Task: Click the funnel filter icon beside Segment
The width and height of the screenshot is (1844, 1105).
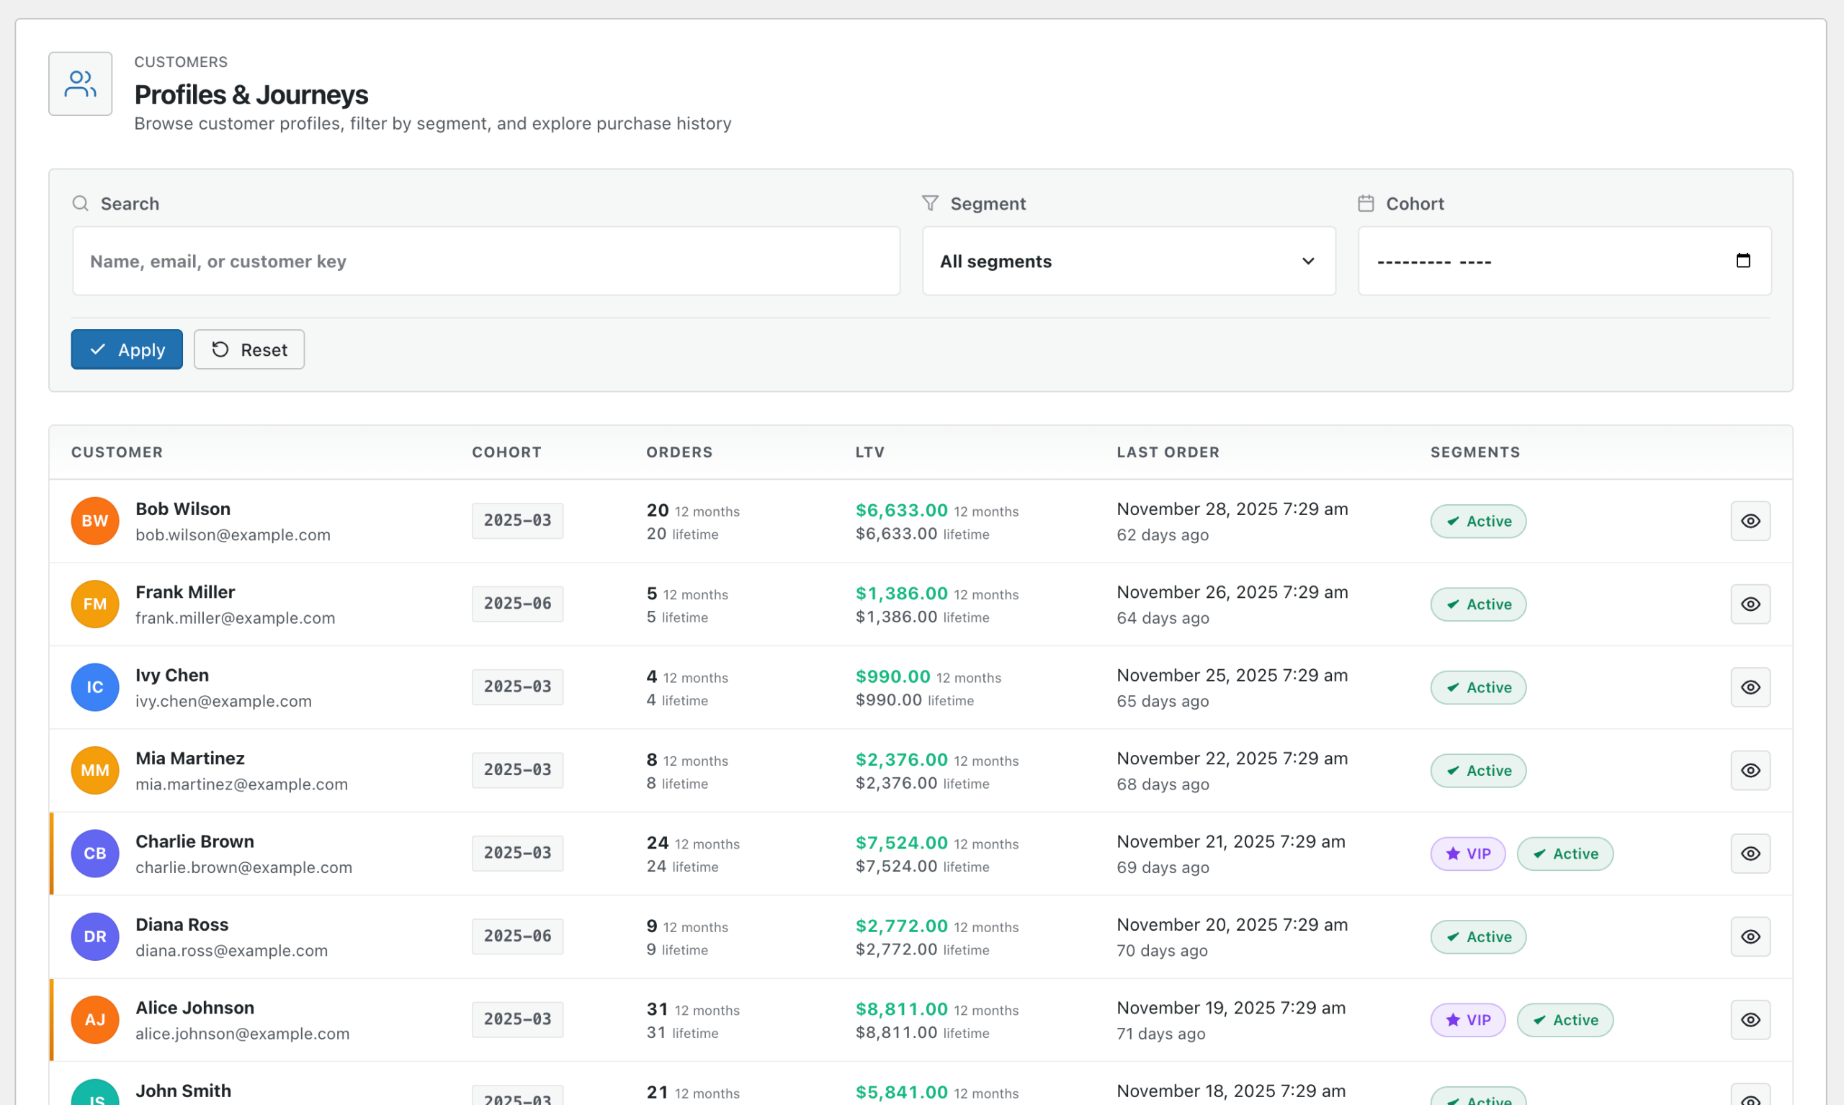Action: pos(929,202)
